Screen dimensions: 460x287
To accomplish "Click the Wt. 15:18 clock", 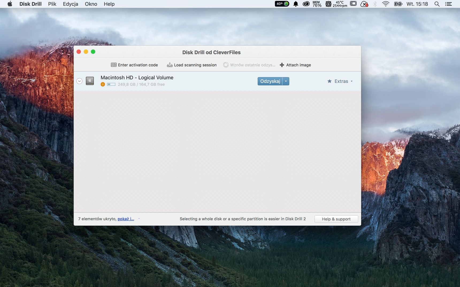I will [417, 4].
